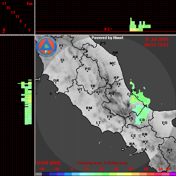Click the 5 height scale value
Screen dimensions: 176x176
point(29,30)
